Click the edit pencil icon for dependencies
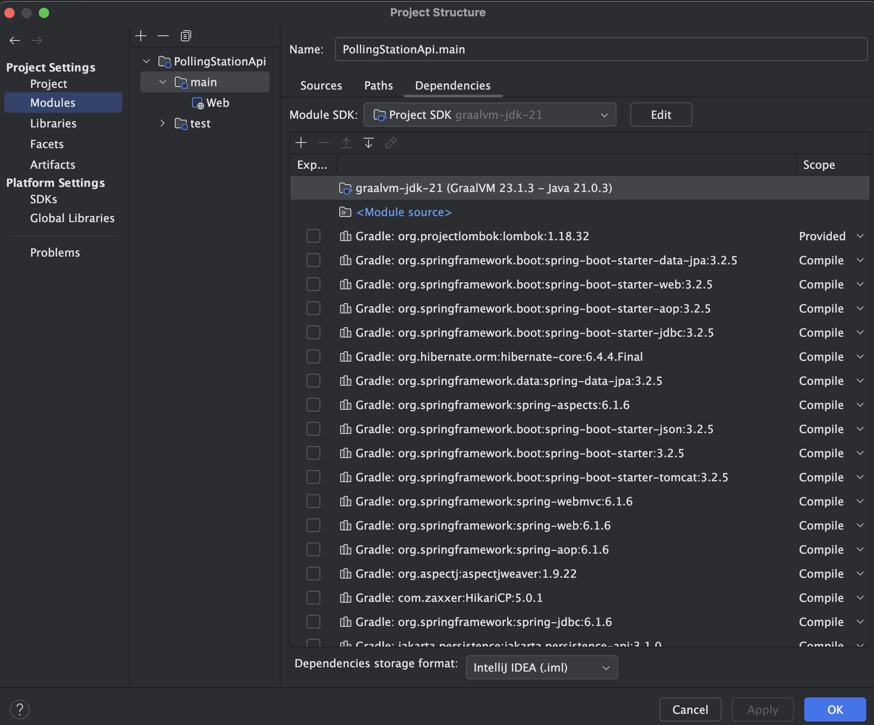874x725 pixels. coord(391,143)
